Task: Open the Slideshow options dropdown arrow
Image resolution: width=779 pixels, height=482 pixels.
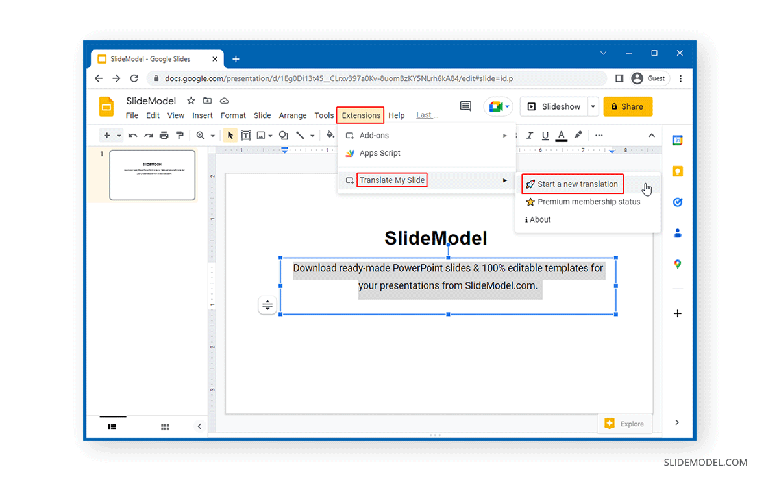Action: (x=593, y=106)
